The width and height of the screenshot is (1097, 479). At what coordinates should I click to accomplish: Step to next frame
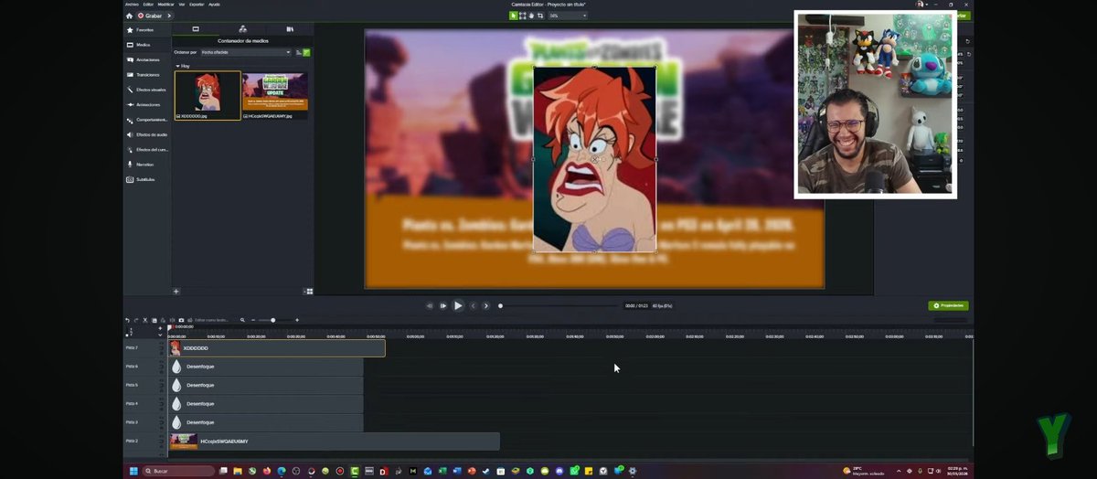click(443, 305)
